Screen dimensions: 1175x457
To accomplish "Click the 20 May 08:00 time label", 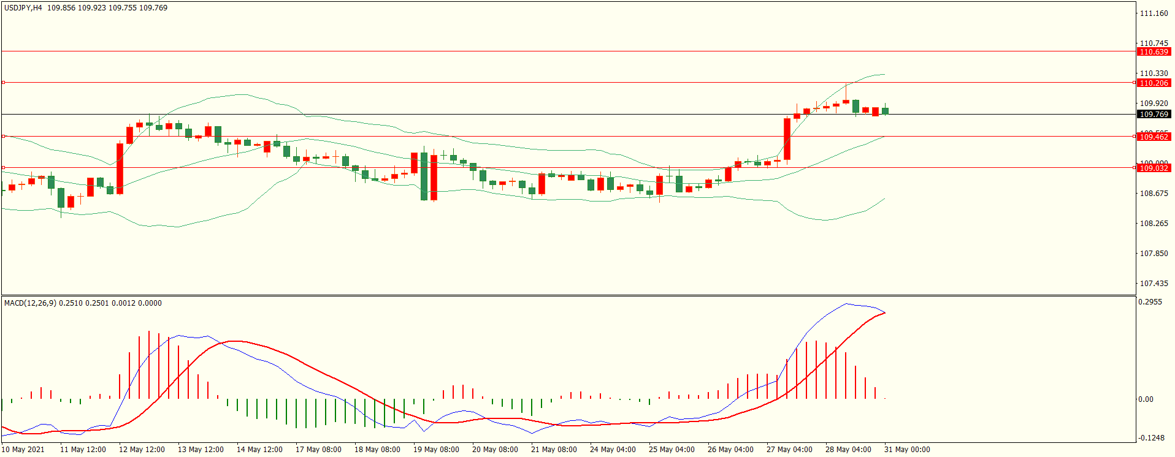I will tap(495, 450).
